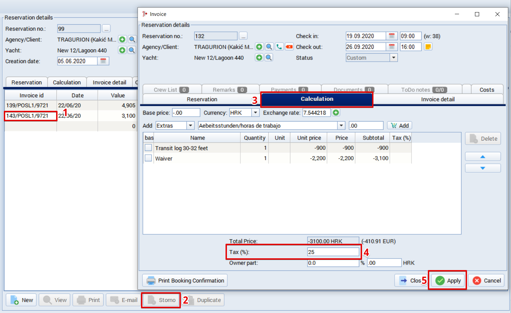
Task: Click red remove icon next to phone icon
Action: click(289, 47)
